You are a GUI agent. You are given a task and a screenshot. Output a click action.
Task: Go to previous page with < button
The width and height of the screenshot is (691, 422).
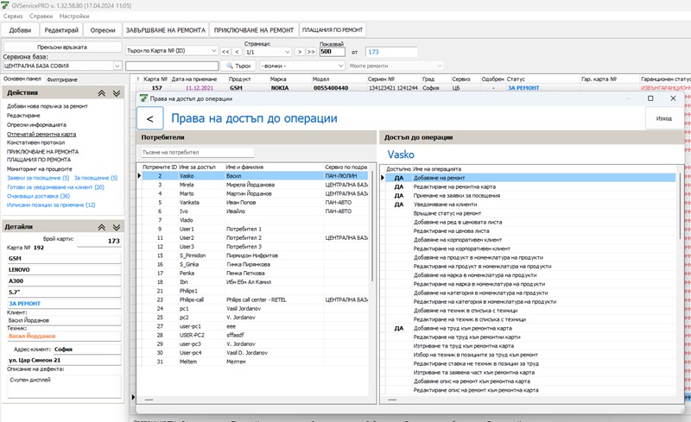pyautogui.click(x=237, y=52)
